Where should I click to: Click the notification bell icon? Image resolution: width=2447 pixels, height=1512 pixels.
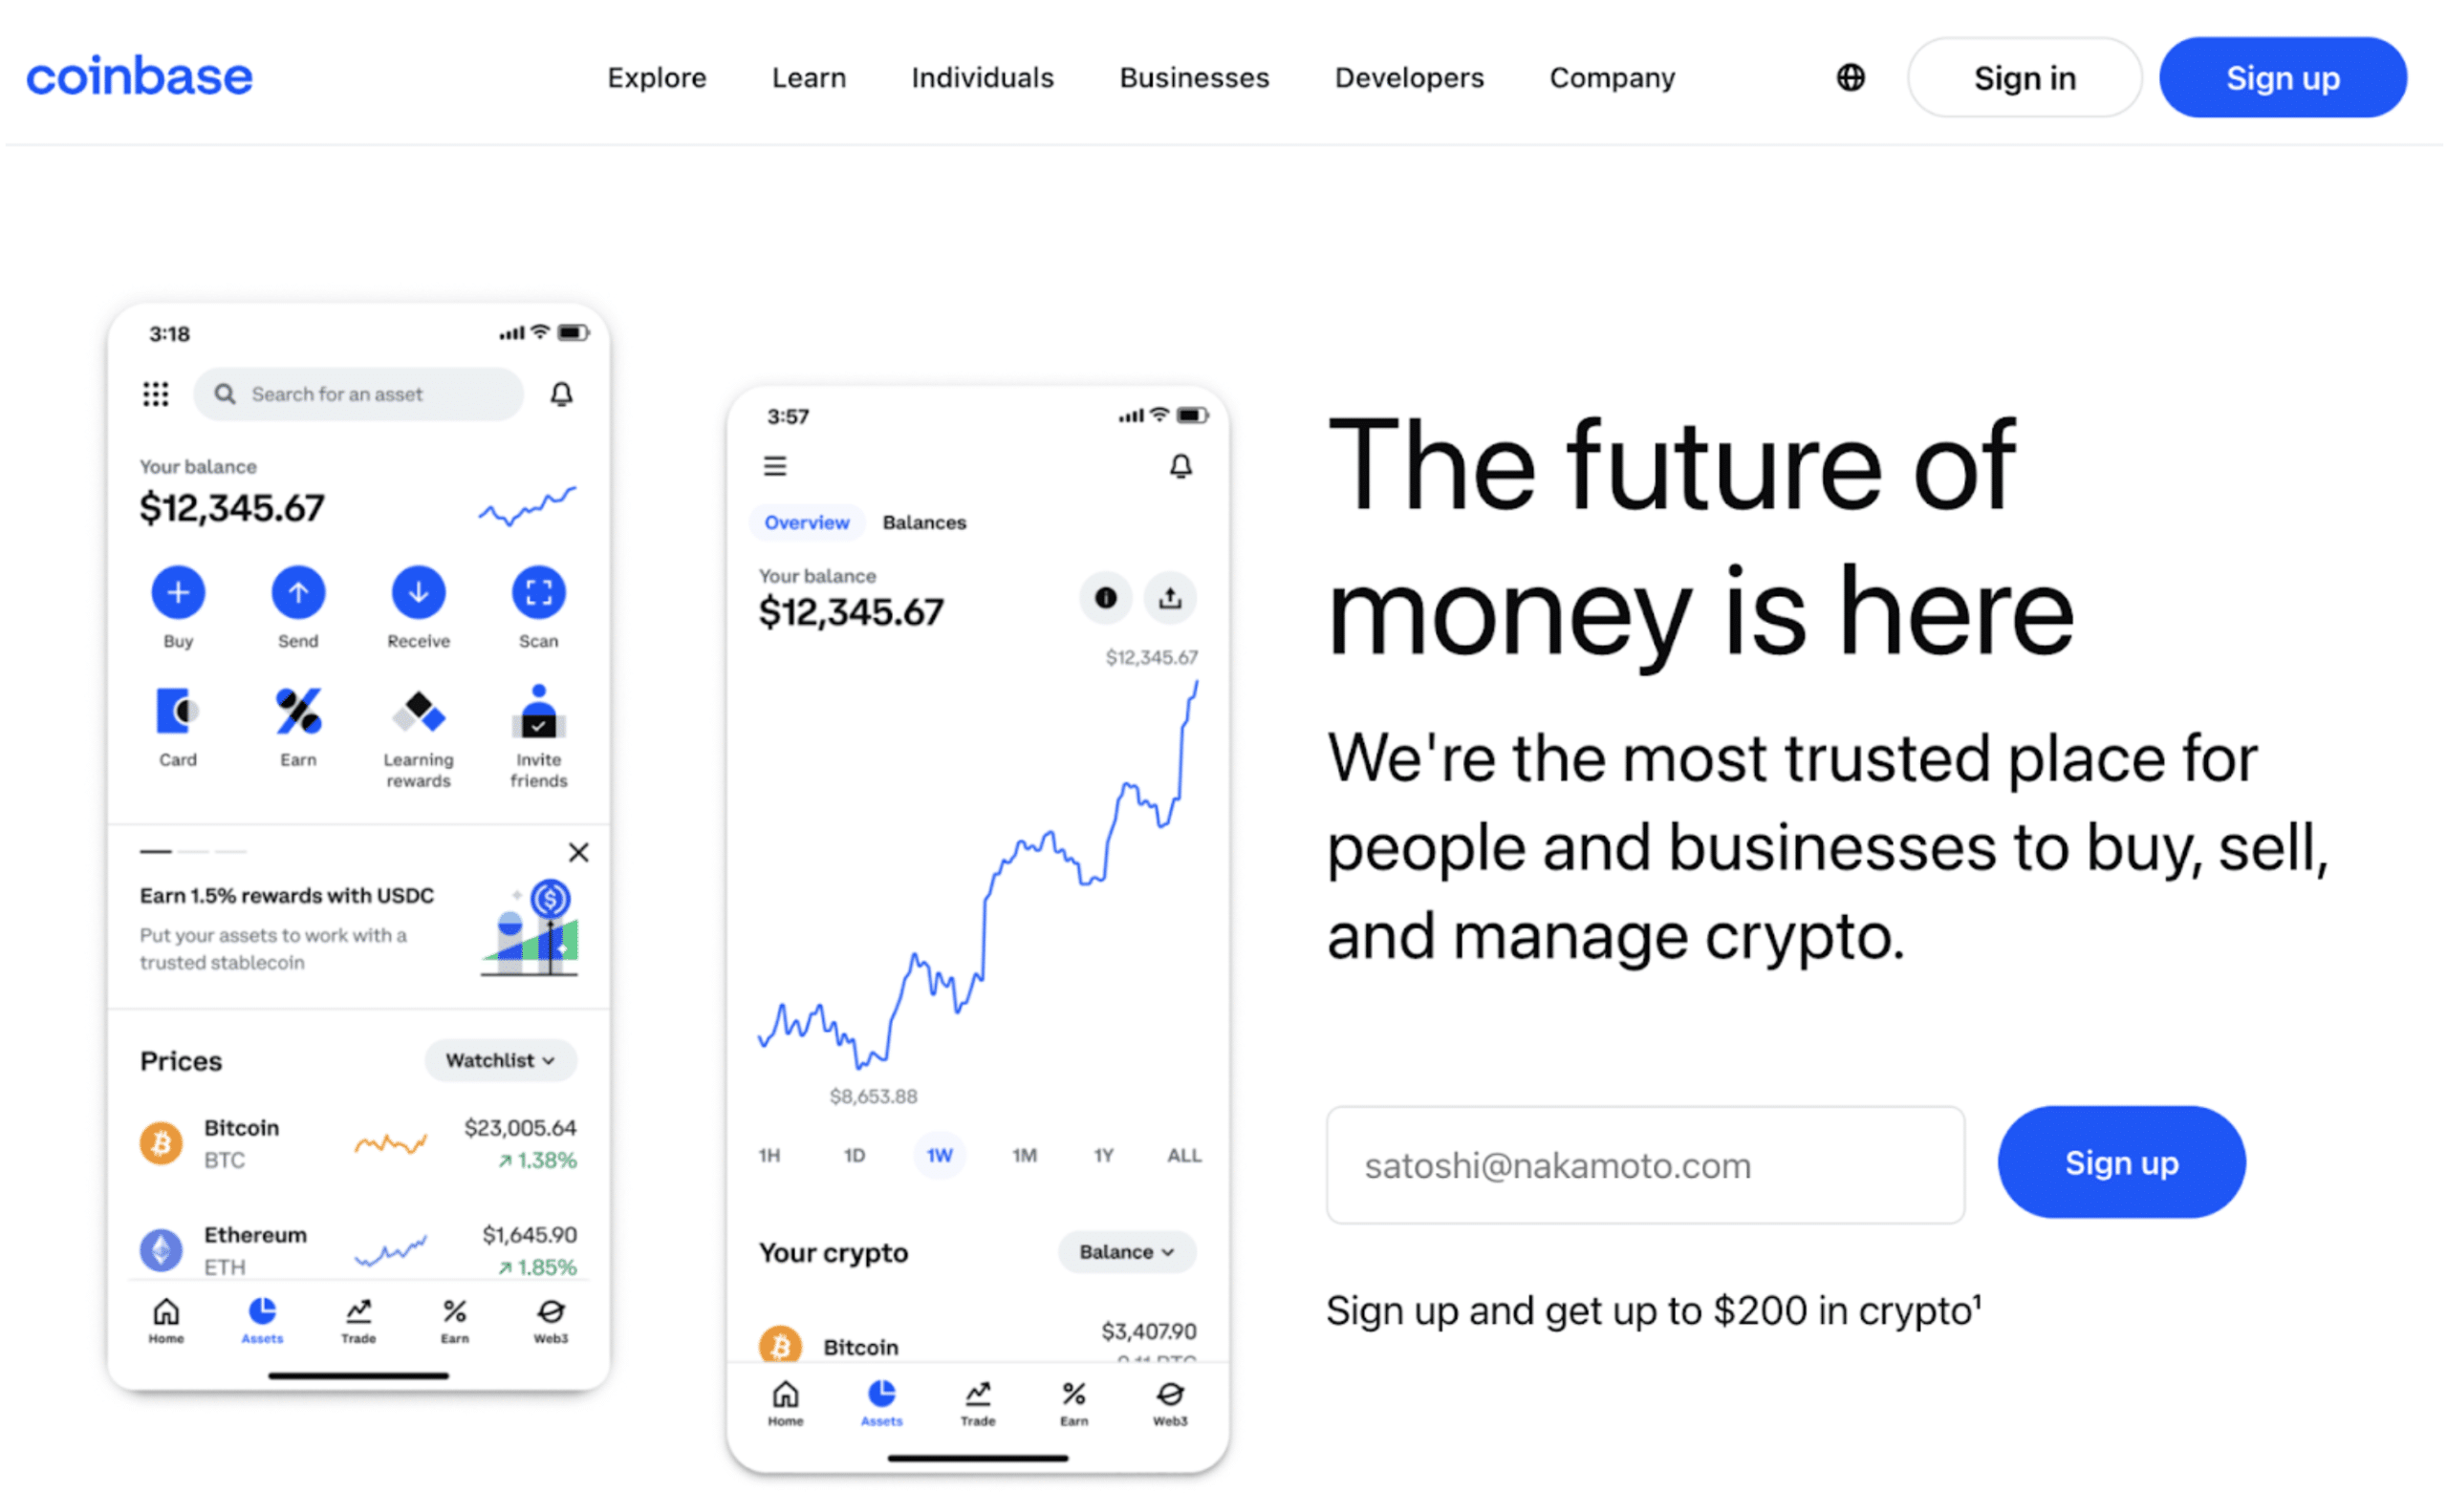(563, 393)
